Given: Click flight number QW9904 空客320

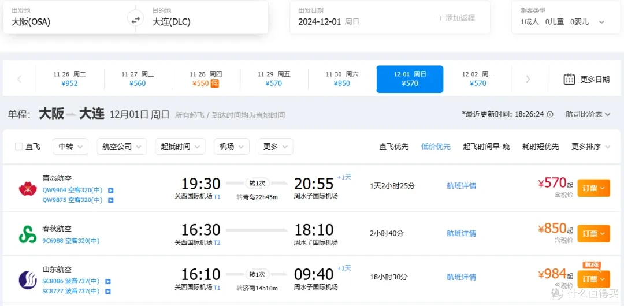Looking at the screenshot, I should (x=72, y=190).
